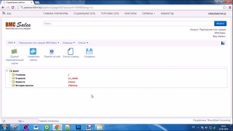The image size is (233, 131).
Task: Open Photoshop from the taskbar
Action: (x=78, y=127)
